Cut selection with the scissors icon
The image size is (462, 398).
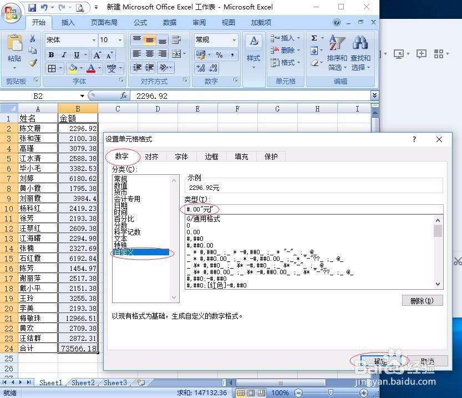point(32,39)
